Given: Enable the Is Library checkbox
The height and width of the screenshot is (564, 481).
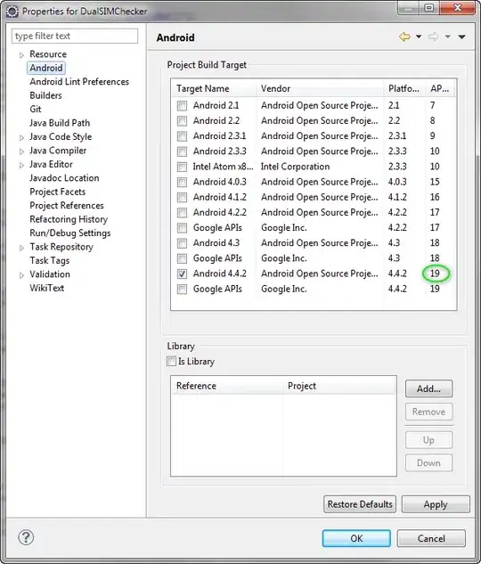Looking at the screenshot, I should coord(172,361).
